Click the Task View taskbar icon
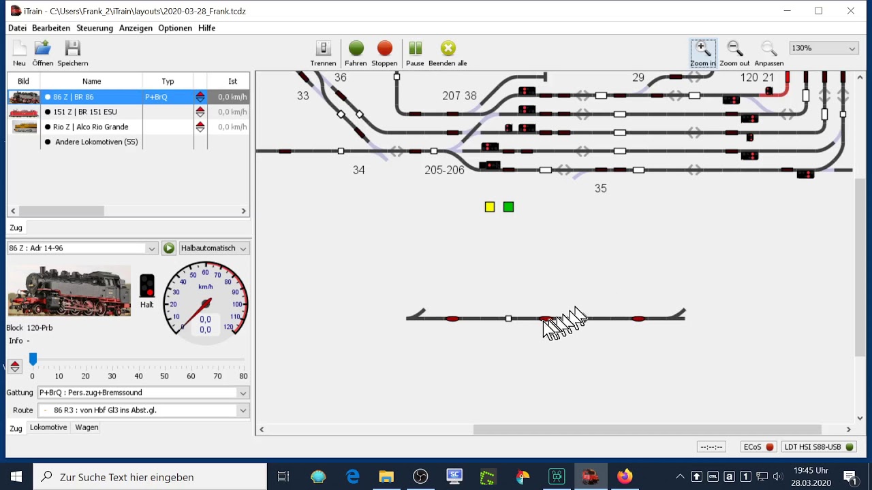872x490 pixels. tap(283, 476)
